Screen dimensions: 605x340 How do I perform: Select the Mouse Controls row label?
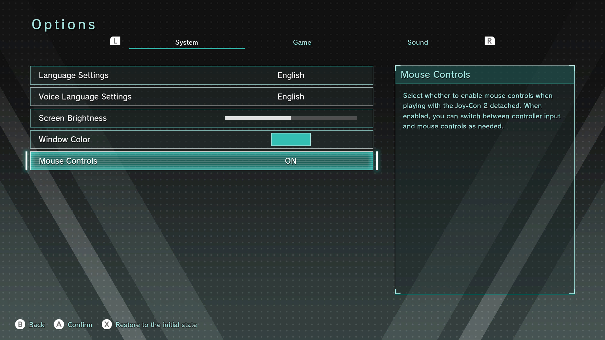(68, 161)
